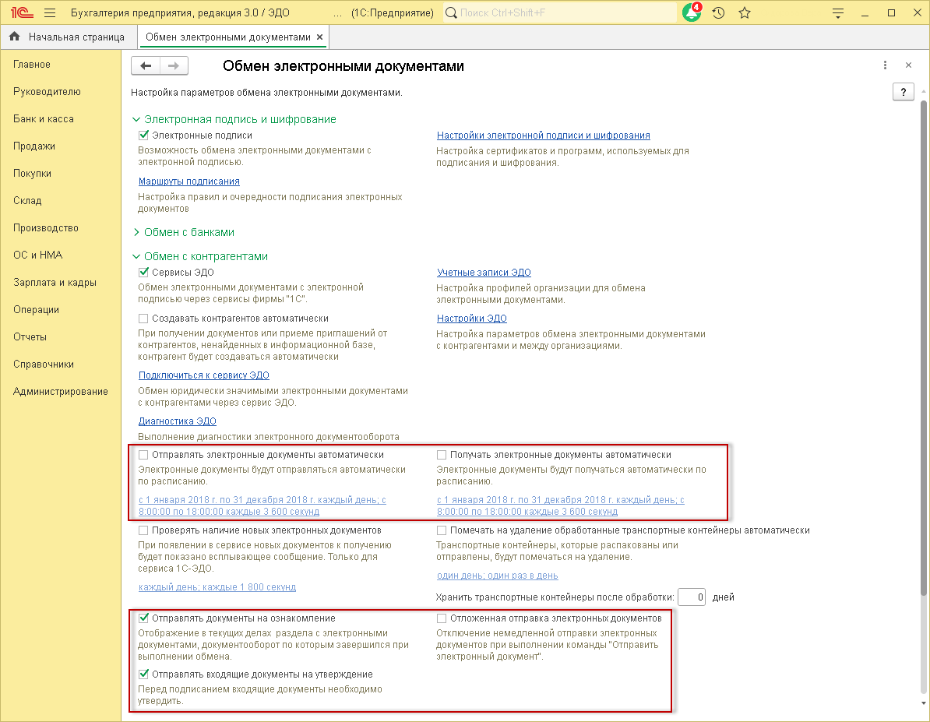Toggle Электронные подписи checkbox

click(143, 136)
